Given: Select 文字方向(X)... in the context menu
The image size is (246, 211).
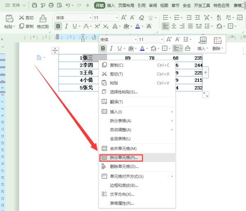Looking at the screenshot, I should [137, 194].
